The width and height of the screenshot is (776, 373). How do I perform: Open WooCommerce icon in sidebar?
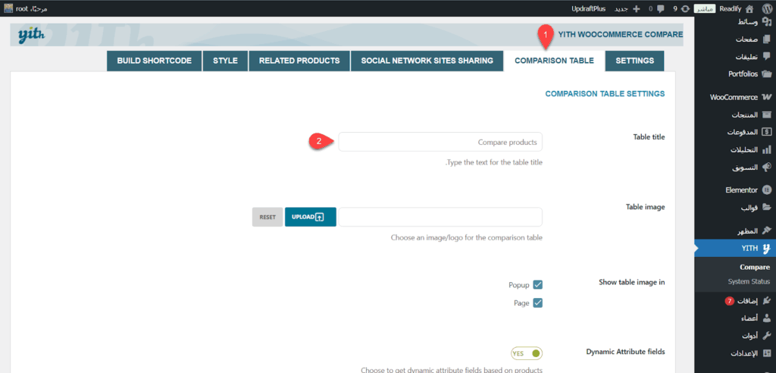(767, 97)
